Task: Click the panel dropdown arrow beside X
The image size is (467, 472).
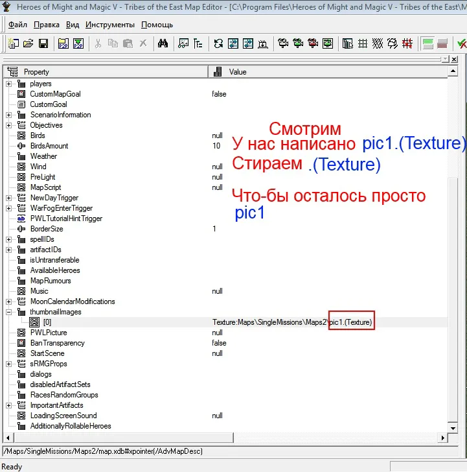Action: (446, 59)
